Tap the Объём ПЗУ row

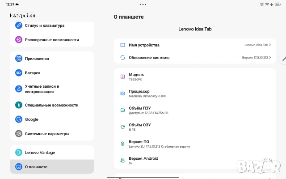(195, 110)
